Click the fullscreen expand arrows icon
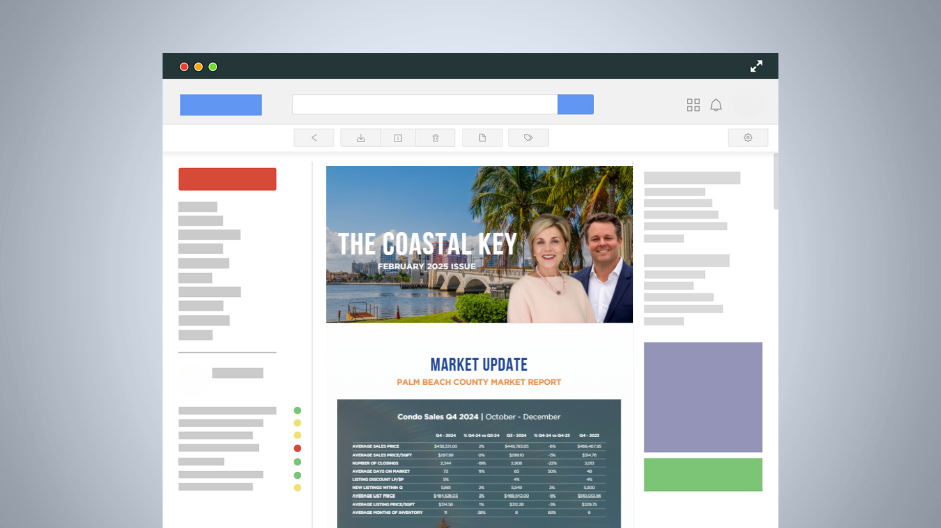Screen dimensions: 941x528 [x=756, y=66]
